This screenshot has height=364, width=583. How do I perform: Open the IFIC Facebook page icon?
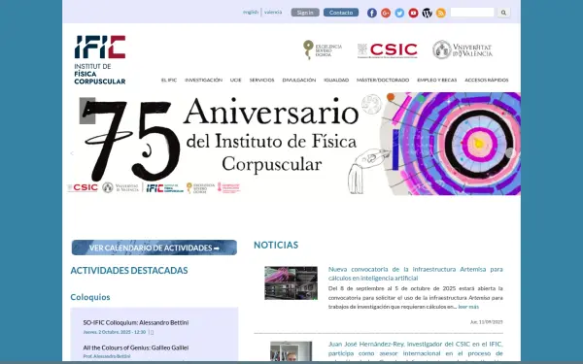pyautogui.click(x=372, y=13)
